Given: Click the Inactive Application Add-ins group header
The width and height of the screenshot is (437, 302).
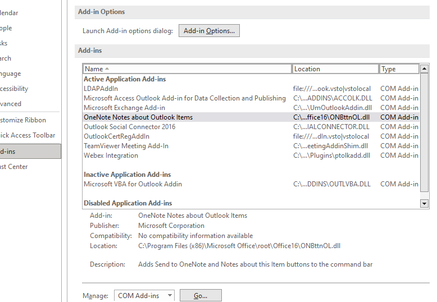Looking at the screenshot, I should point(128,175).
